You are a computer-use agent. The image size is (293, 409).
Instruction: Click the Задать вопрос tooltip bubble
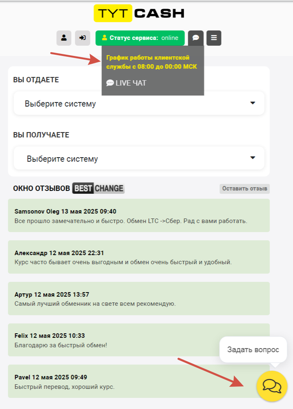tap(253, 350)
